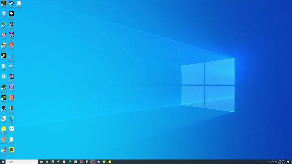The width and height of the screenshot is (292, 164).
Task: Select the white desktop icon with V logo
Action: 11,129
